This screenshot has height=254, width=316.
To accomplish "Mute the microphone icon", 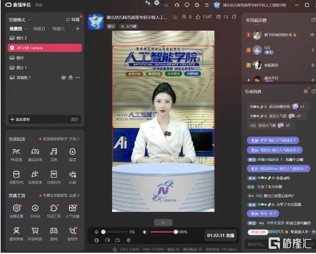I will (97, 232).
